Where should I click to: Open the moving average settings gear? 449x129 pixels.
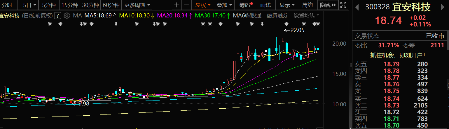pos(67,16)
